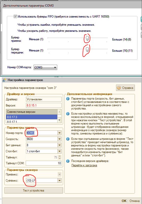Open the Перейти к загрузке link

(x=84, y=165)
